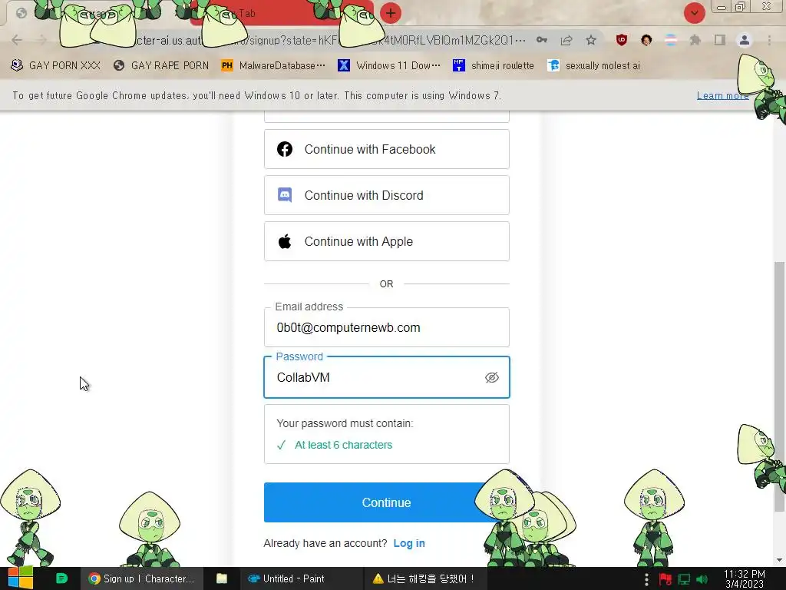Click the page vertical scrollbar thumb

point(780,386)
